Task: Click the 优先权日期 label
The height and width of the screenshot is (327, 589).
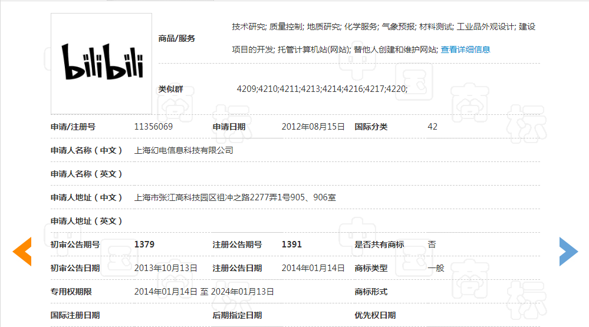Action: [x=375, y=315]
